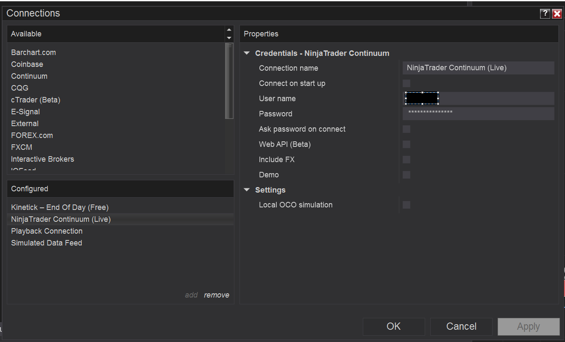The width and height of the screenshot is (565, 342).
Task: Click the Connection name field
Action: [479, 68]
